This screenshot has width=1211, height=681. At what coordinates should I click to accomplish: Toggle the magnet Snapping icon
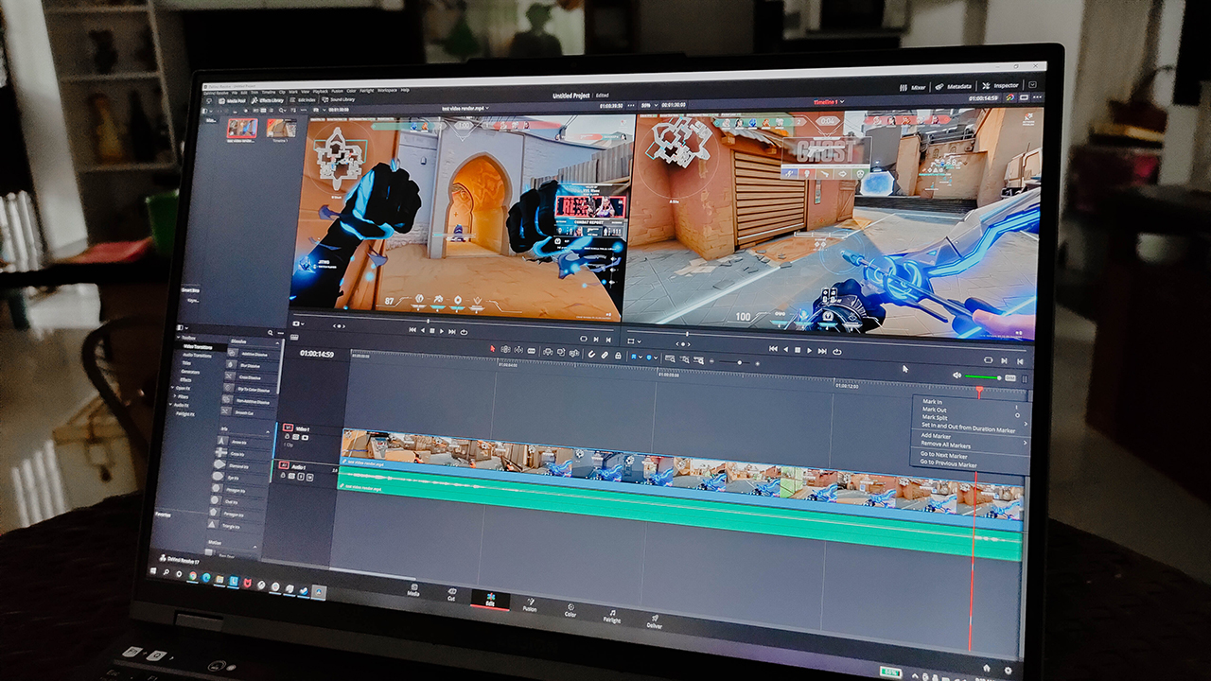tap(591, 355)
